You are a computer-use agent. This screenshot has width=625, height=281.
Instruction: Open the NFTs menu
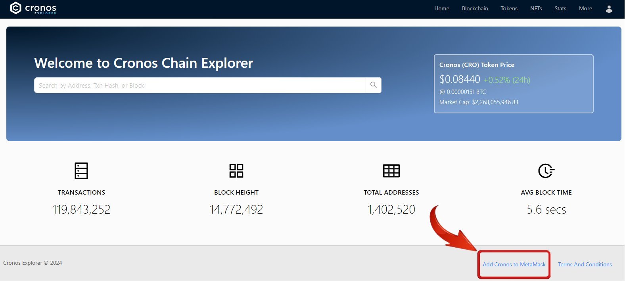[x=536, y=8]
